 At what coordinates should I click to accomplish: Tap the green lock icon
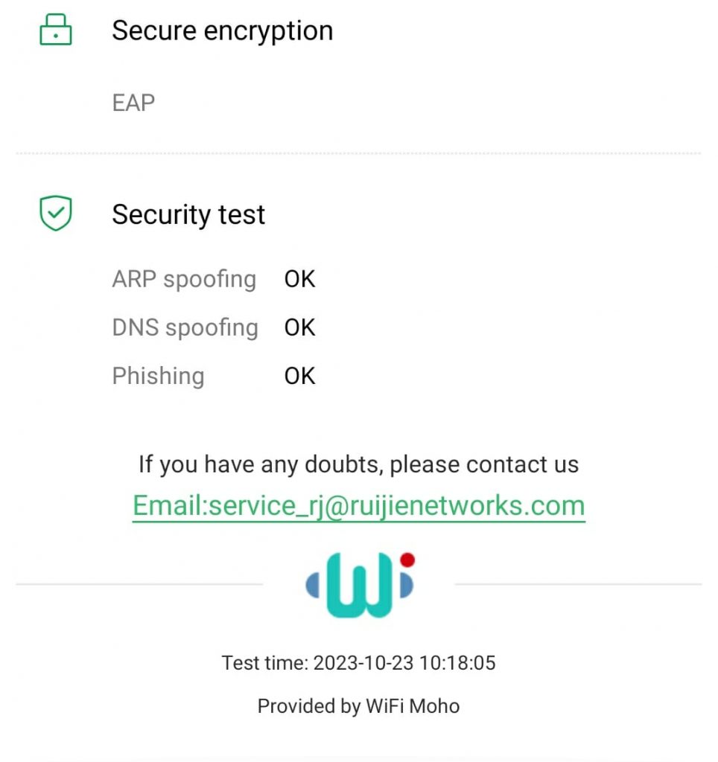pos(56,31)
